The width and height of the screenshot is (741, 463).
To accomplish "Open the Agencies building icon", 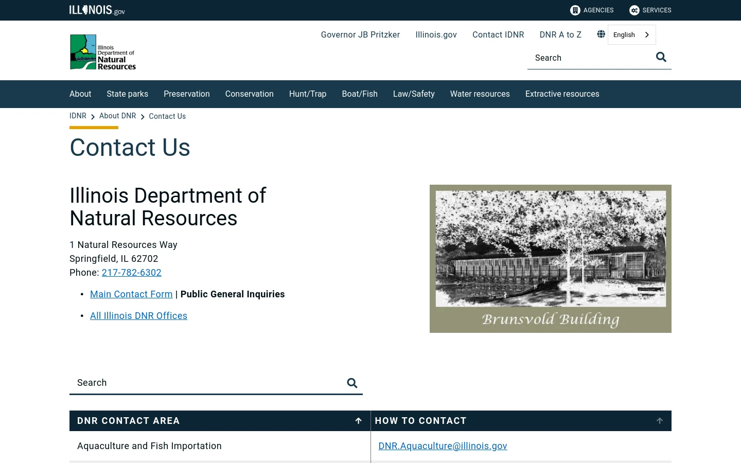I will (x=575, y=10).
